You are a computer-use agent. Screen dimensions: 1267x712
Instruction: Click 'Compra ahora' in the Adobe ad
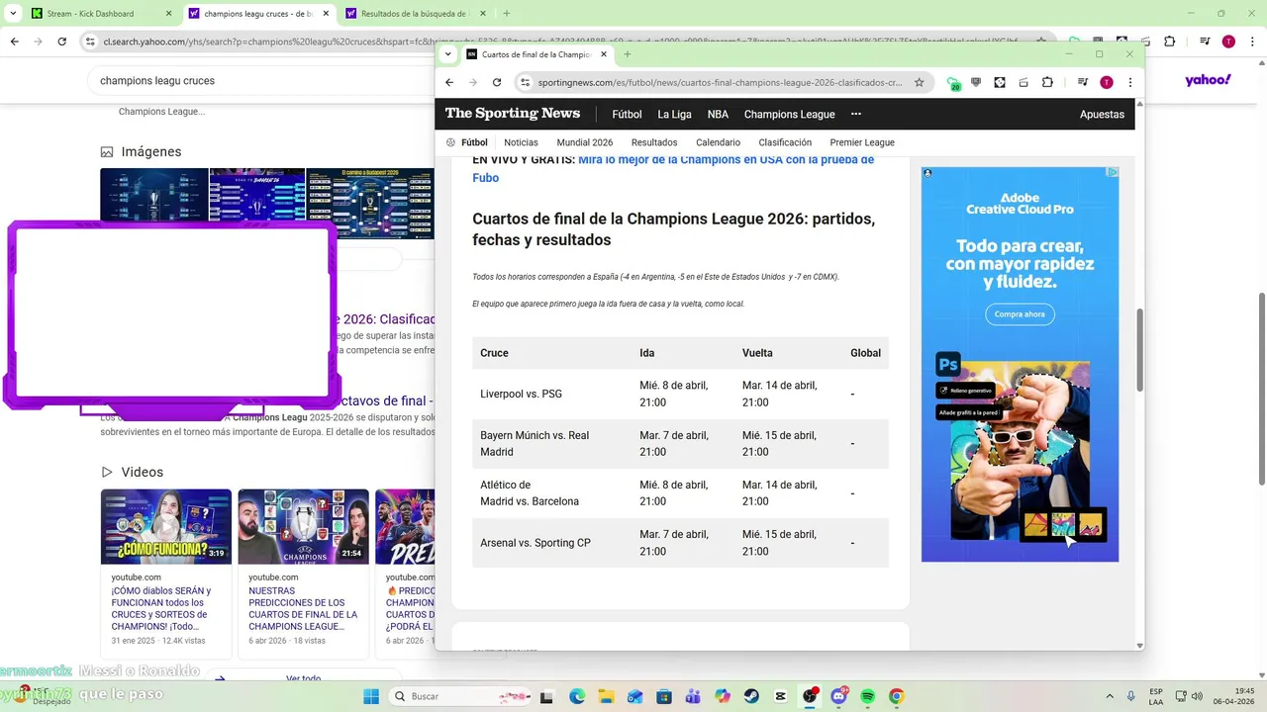[x=1020, y=314]
